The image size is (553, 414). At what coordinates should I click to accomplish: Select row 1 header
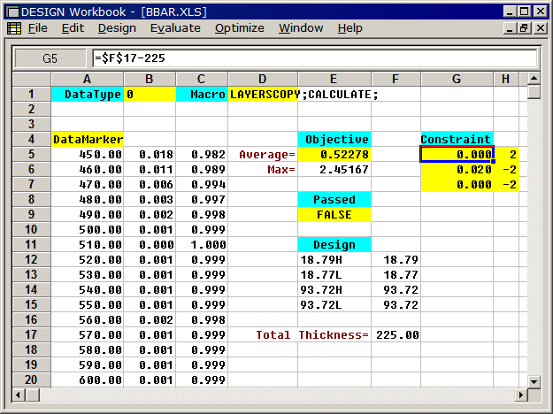[31, 94]
